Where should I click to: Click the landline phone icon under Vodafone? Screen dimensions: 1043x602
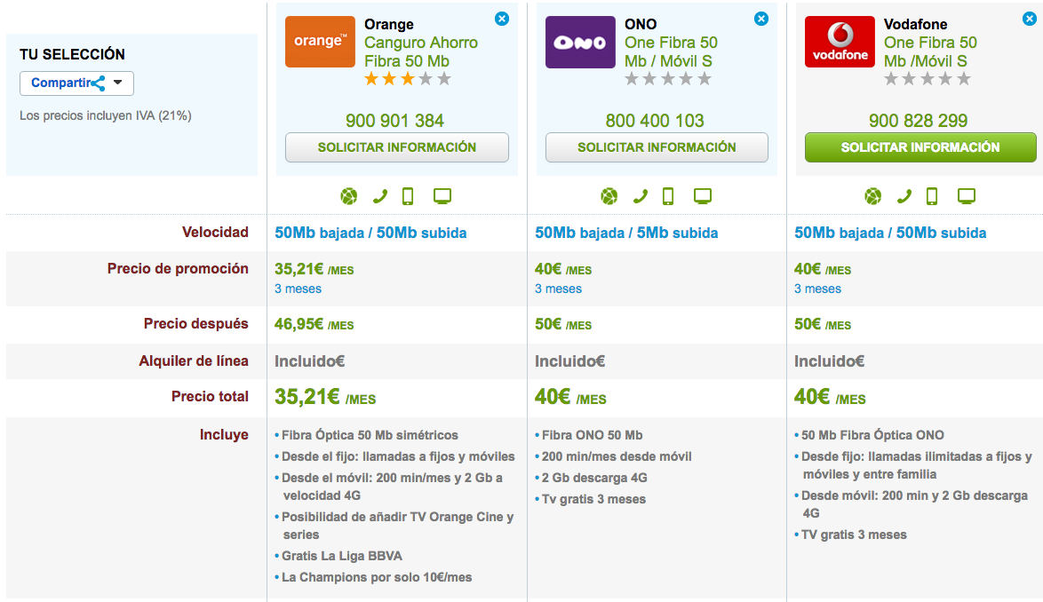tap(904, 196)
